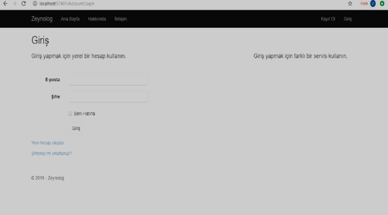This screenshot has width=388, height=215.
Task: Open the blue Z profile avatar
Action: [373, 4]
